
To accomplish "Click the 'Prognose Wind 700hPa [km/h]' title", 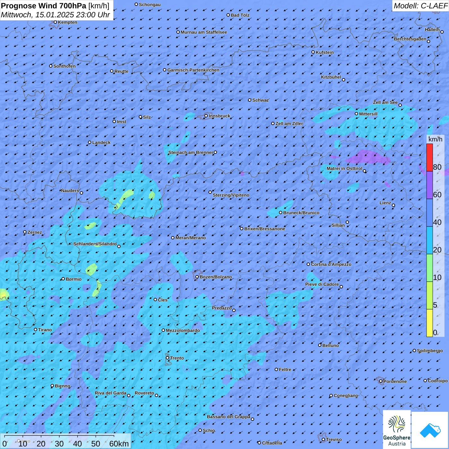I will [55, 6].
